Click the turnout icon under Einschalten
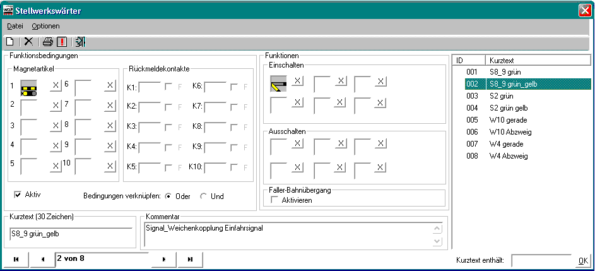 [279, 83]
